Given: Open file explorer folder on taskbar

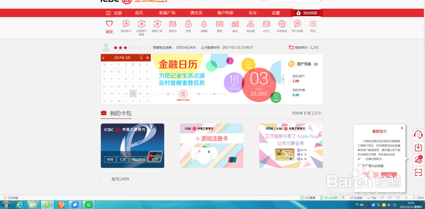Looking at the screenshot, I should [x=33, y=205].
